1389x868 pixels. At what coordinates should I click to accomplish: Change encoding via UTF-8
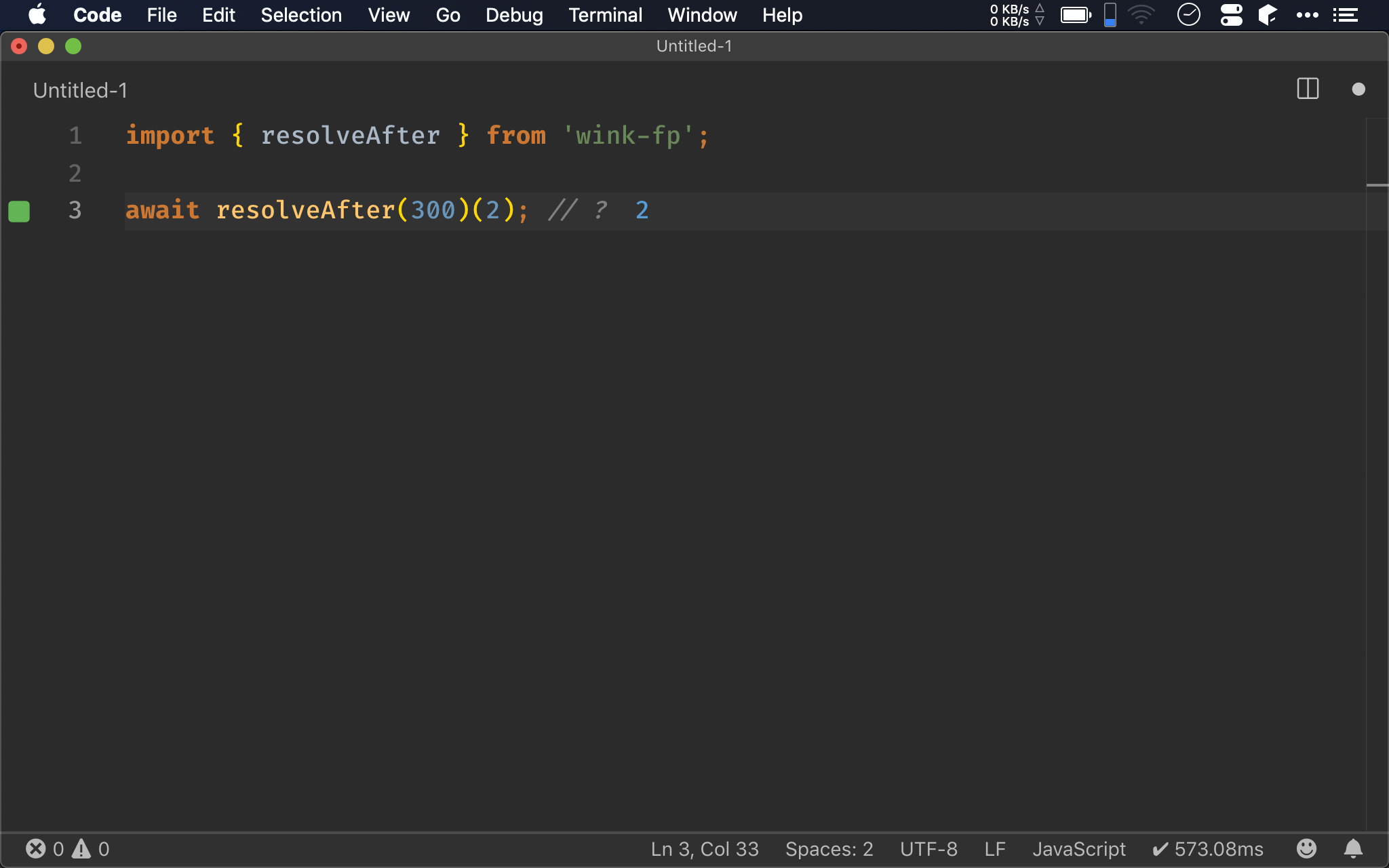(x=928, y=849)
